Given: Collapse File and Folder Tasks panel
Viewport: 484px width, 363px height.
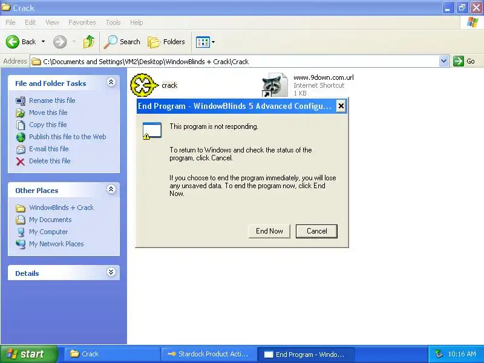Looking at the screenshot, I should pos(111,82).
